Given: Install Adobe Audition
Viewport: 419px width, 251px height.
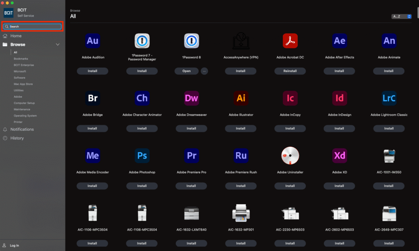Looking at the screenshot, I should (92, 71).
